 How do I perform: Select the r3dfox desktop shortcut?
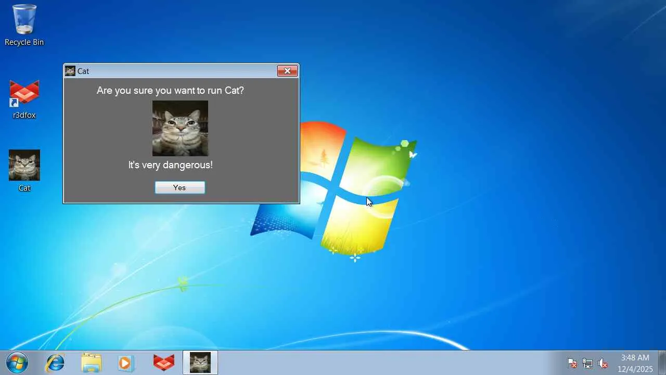tap(24, 99)
